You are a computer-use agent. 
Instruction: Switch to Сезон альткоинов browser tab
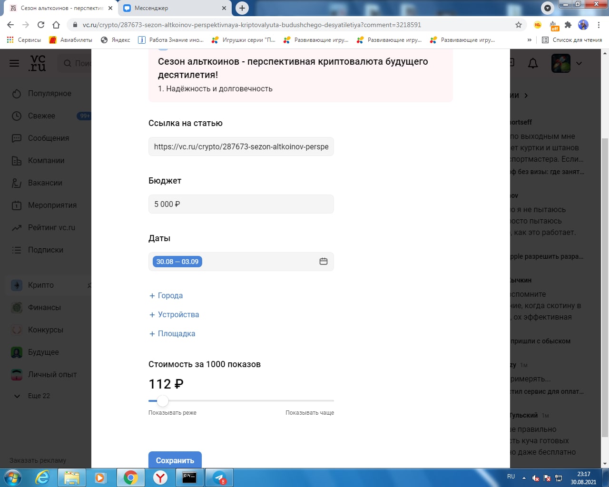61,8
